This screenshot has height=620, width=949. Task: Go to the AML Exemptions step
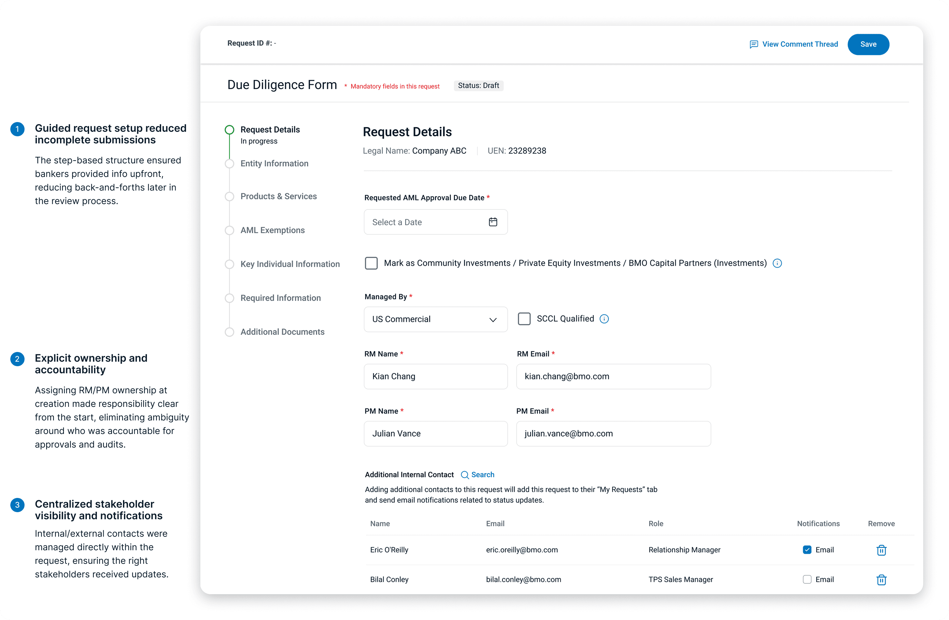(x=229, y=230)
